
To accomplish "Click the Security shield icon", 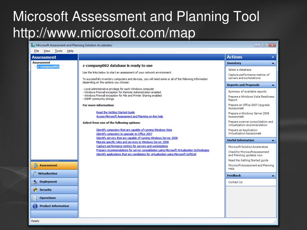I will [35, 190].
